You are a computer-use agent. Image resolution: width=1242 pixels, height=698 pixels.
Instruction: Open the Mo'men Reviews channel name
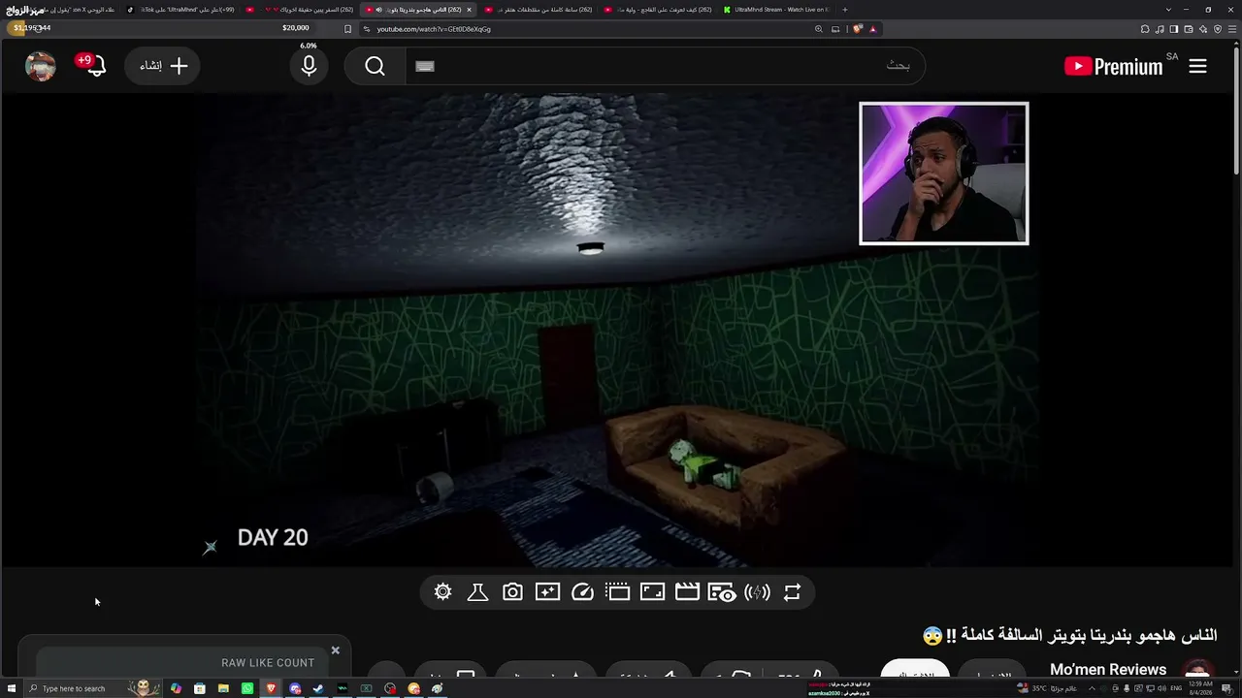pyautogui.click(x=1108, y=670)
